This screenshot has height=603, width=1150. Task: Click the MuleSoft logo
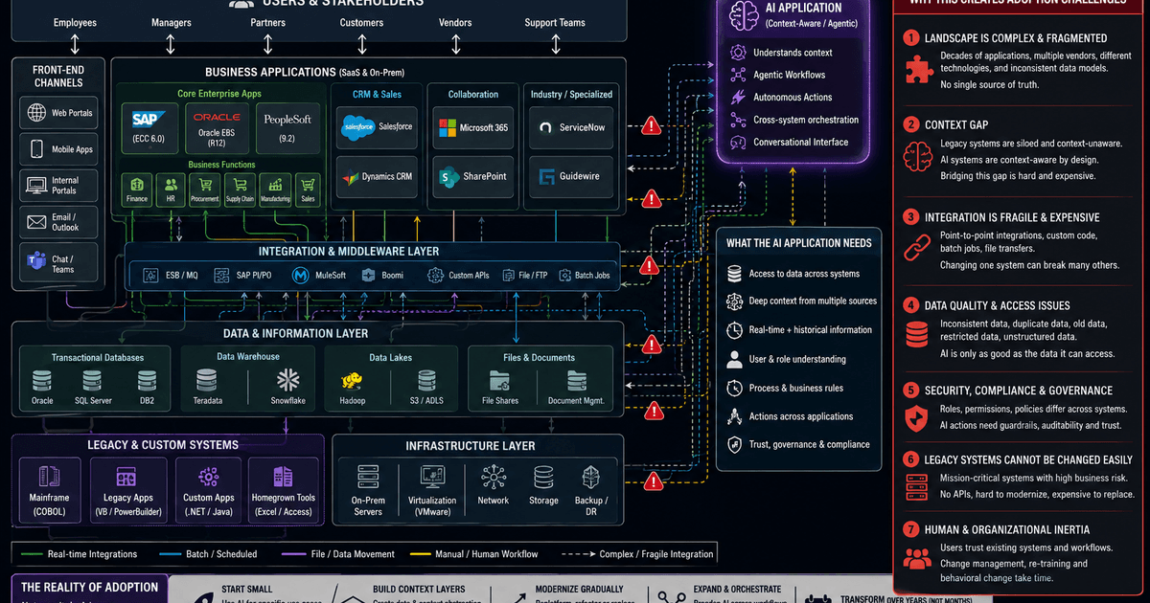pyautogui.click(x=300, y=275)
